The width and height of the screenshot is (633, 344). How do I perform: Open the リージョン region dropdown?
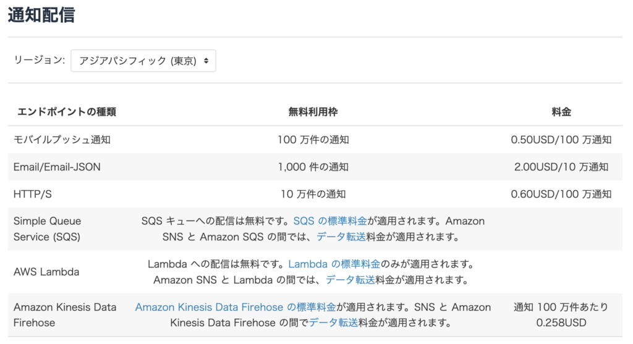143,61
